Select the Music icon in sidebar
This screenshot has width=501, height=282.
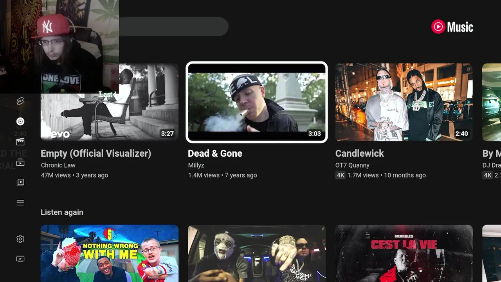20,121
